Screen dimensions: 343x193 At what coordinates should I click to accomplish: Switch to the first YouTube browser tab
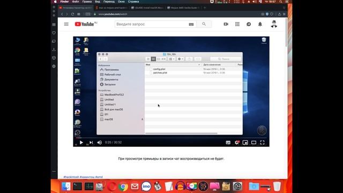click(x=76, y=8)
